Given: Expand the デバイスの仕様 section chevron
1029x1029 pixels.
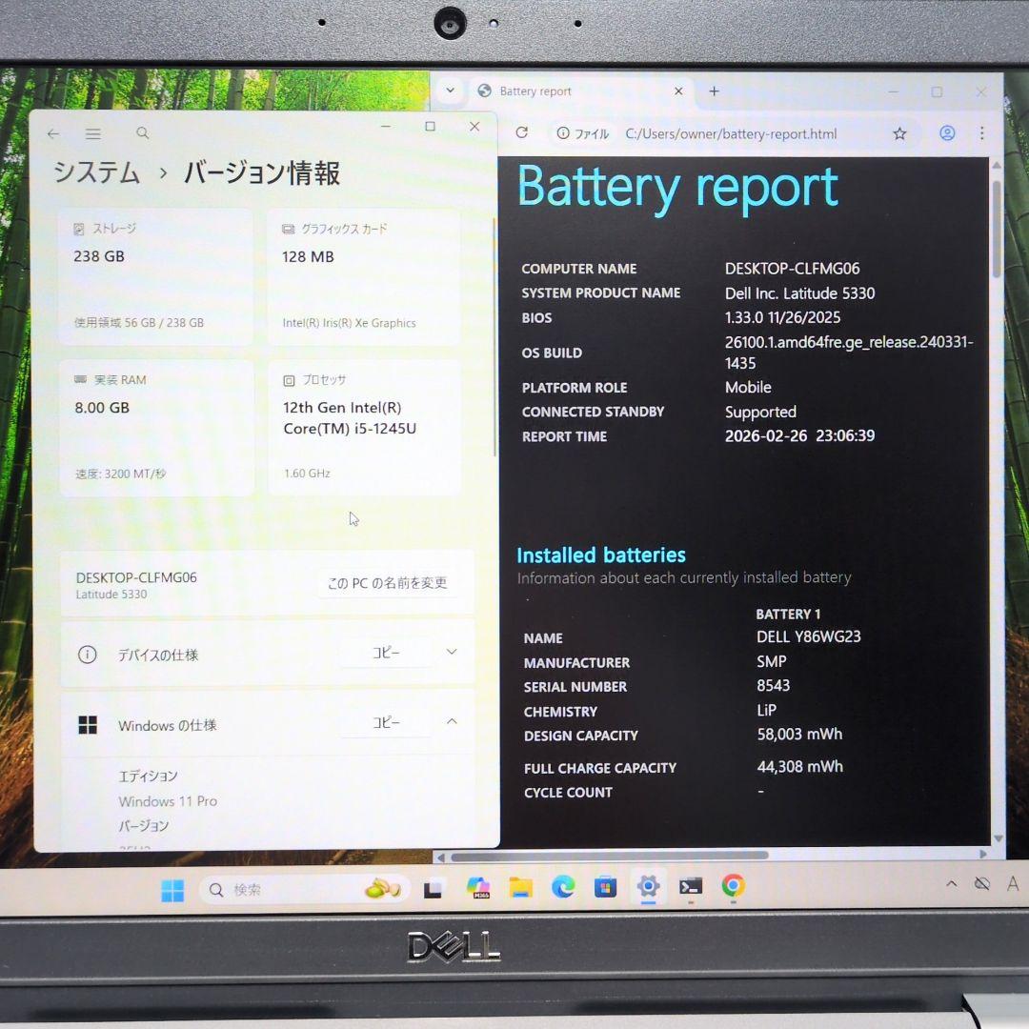Looking at the screenshot, I should pos(452,652).
